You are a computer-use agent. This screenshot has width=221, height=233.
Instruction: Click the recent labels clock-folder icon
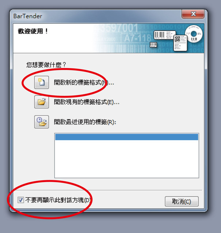click(42, 122)
